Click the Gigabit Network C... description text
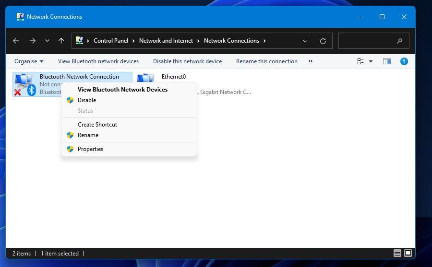 click(226, 92)
